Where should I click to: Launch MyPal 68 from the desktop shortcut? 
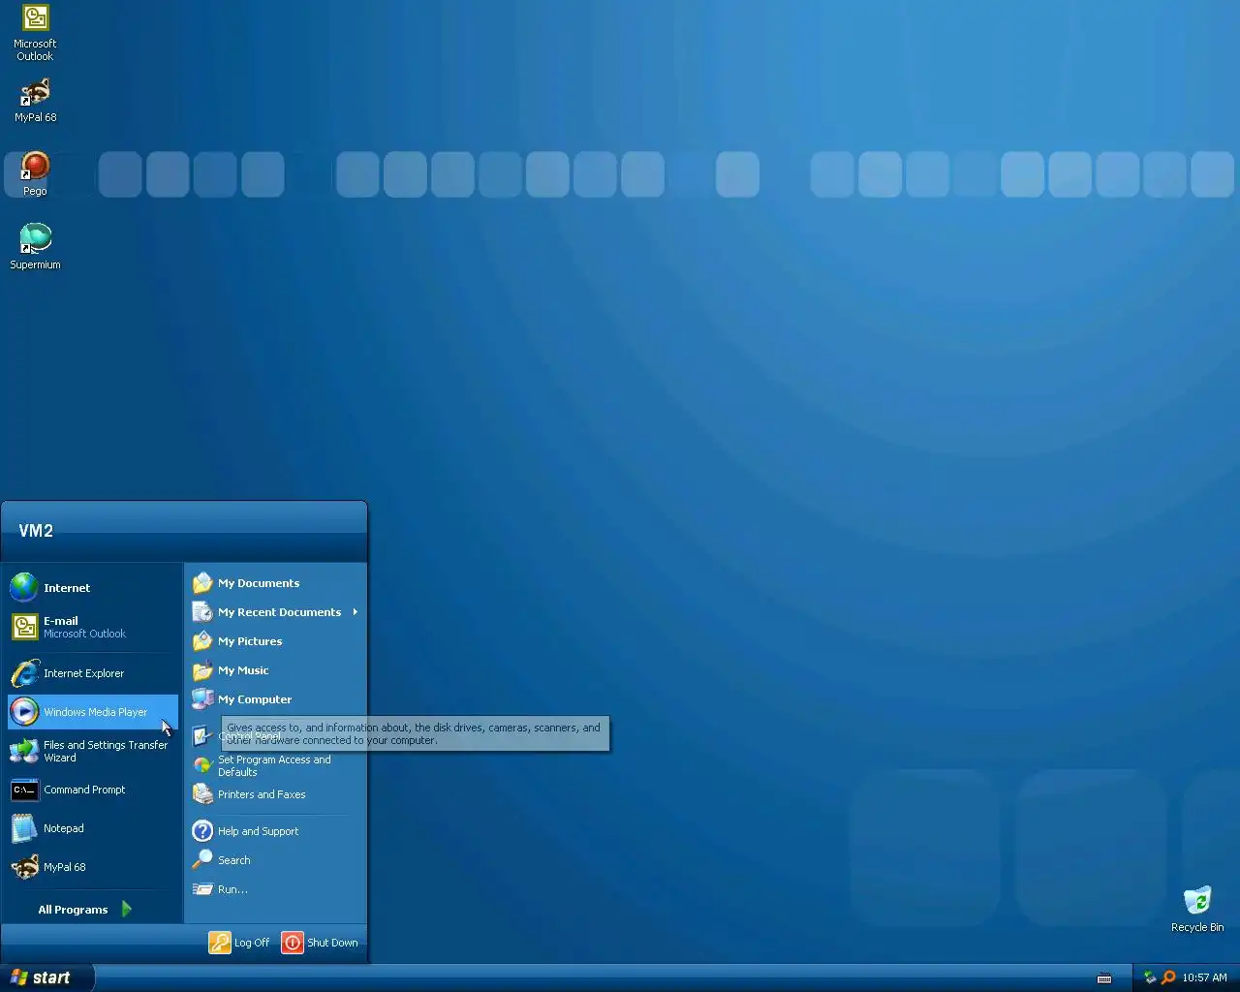click(35, 100)
